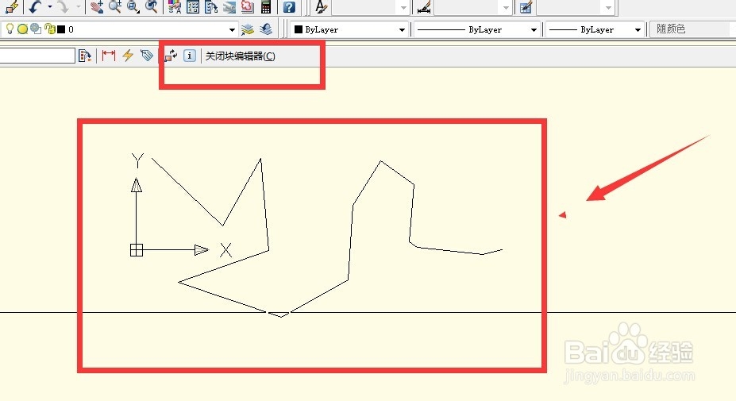Image resolution: width=736 pixels, height=401 pixels.
Task: Open Table Style manager icon
Action: [526, 6]
